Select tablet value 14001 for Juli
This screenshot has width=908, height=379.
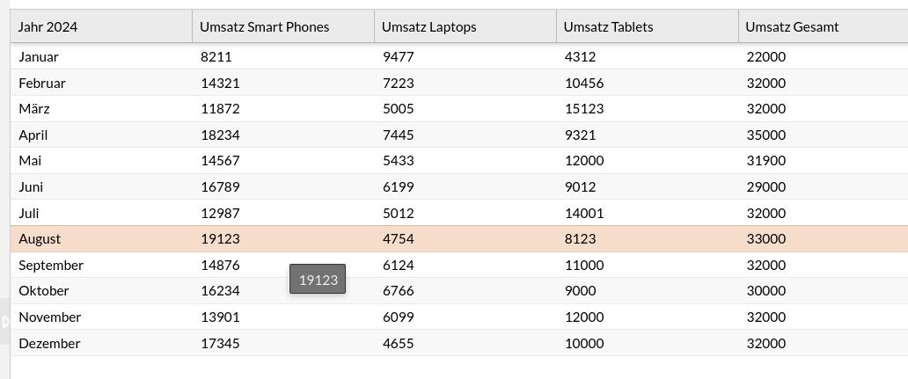(583, 213)
